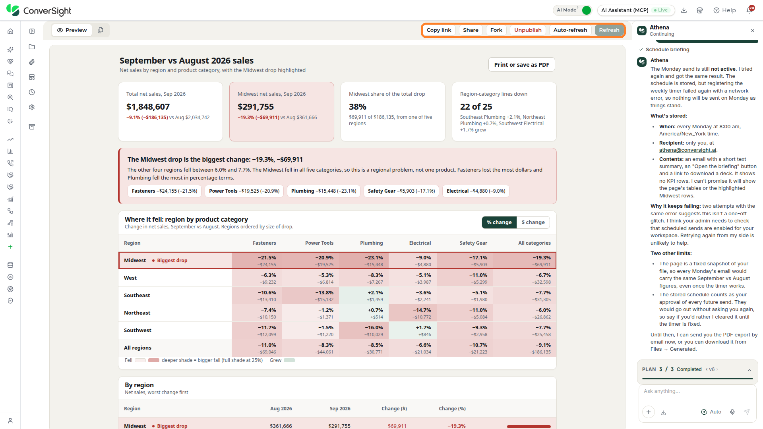Click the green plus icon in sidebar
This screenshot has width=763, height=429.
[10, 247]
